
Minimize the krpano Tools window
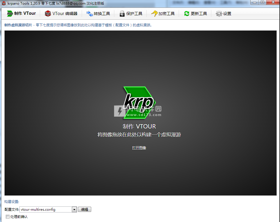255,3
